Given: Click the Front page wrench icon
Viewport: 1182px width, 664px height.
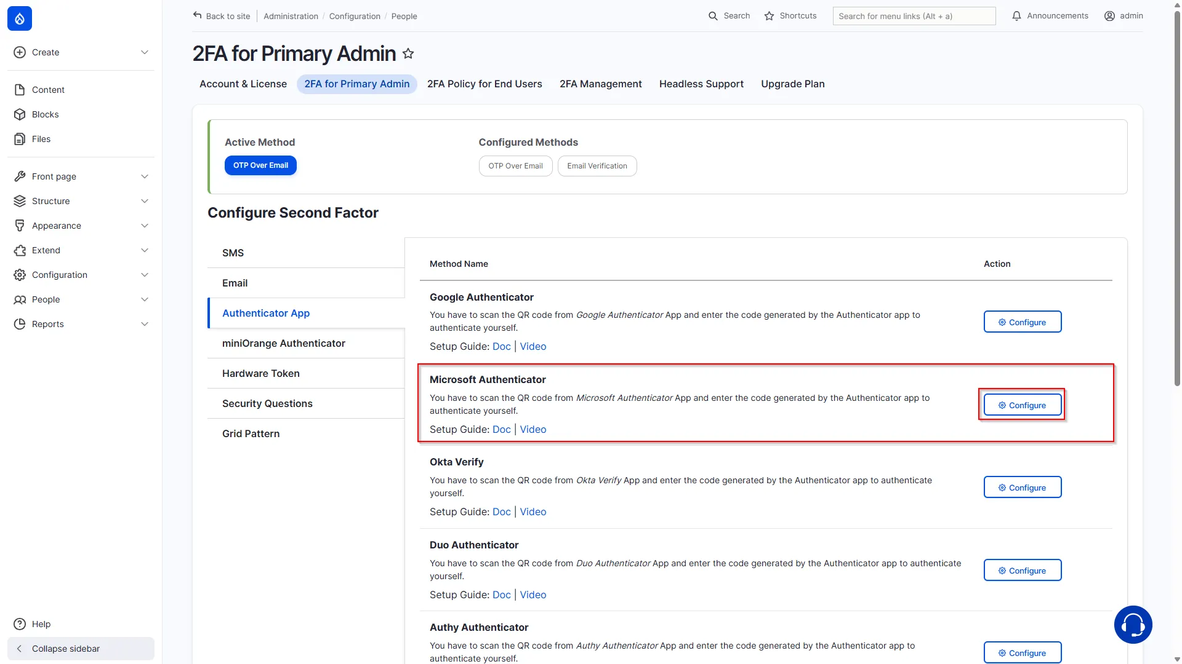Looking at the screenshot, I should [x=20, y=176].
